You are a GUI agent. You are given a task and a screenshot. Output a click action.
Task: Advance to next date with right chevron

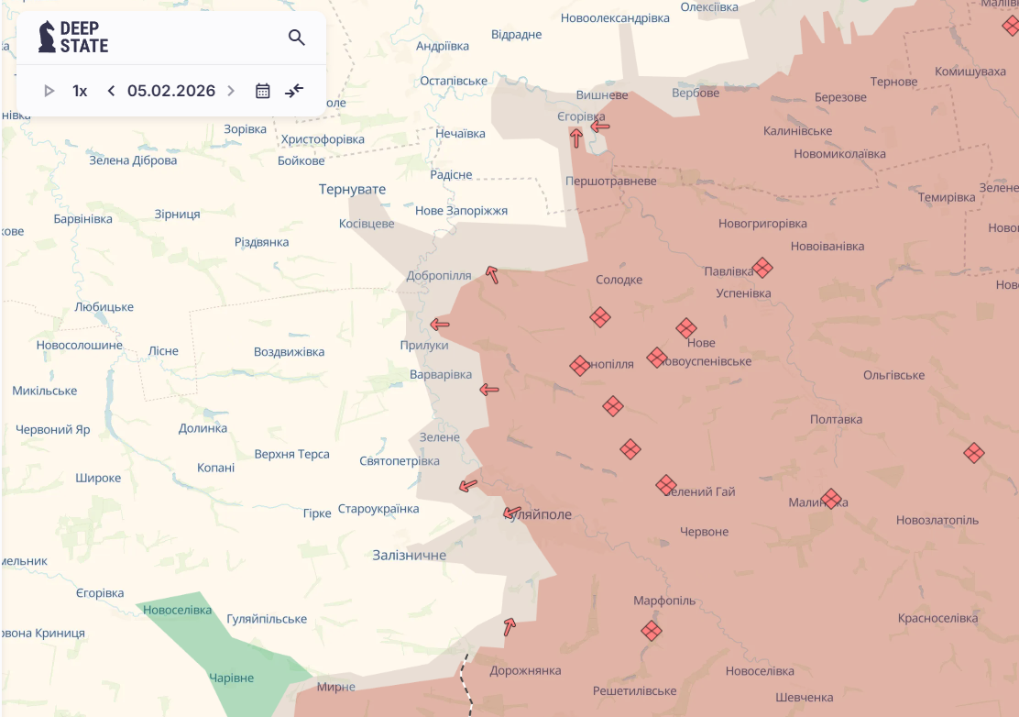coord(231,91)
